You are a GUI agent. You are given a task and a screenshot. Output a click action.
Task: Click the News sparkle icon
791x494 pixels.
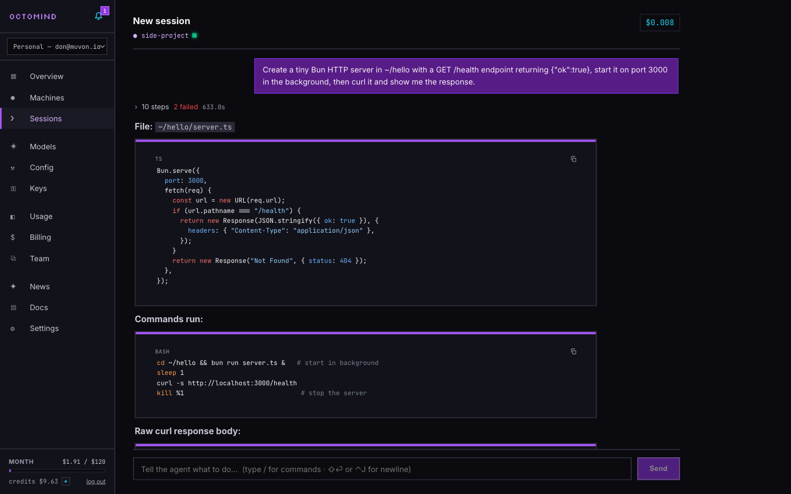13,287
